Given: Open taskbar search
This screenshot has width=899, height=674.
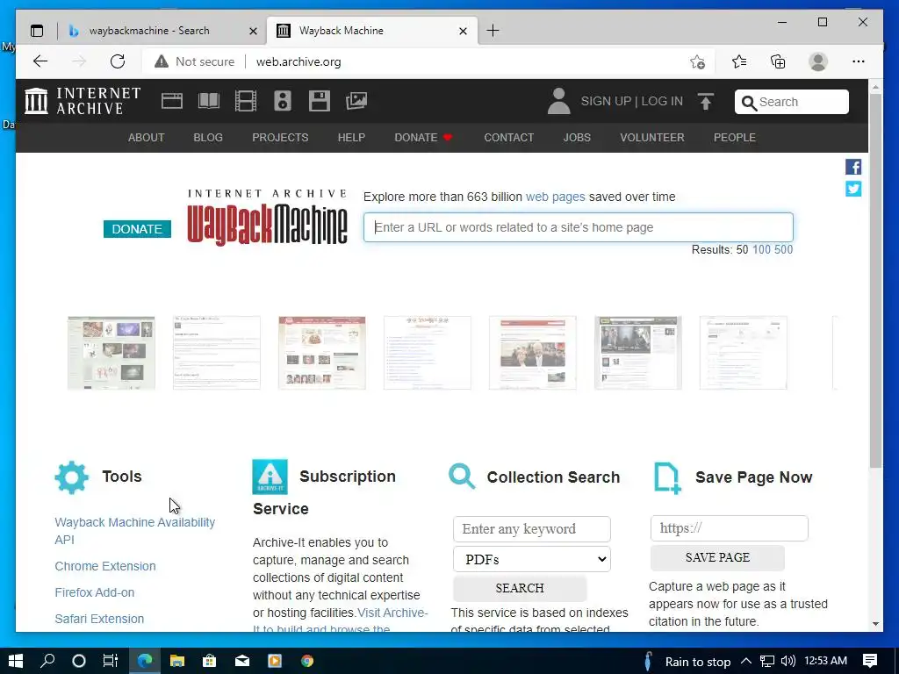Looking at the screenshot, I should pyautogui.click(x=47, y=661).
